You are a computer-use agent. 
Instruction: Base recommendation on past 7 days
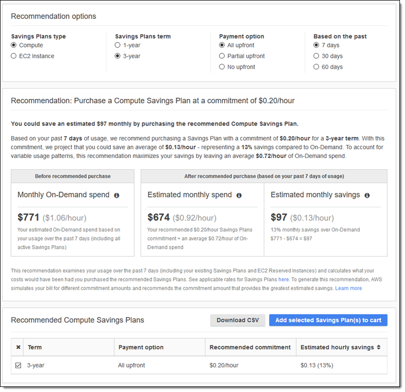point(316,46)
